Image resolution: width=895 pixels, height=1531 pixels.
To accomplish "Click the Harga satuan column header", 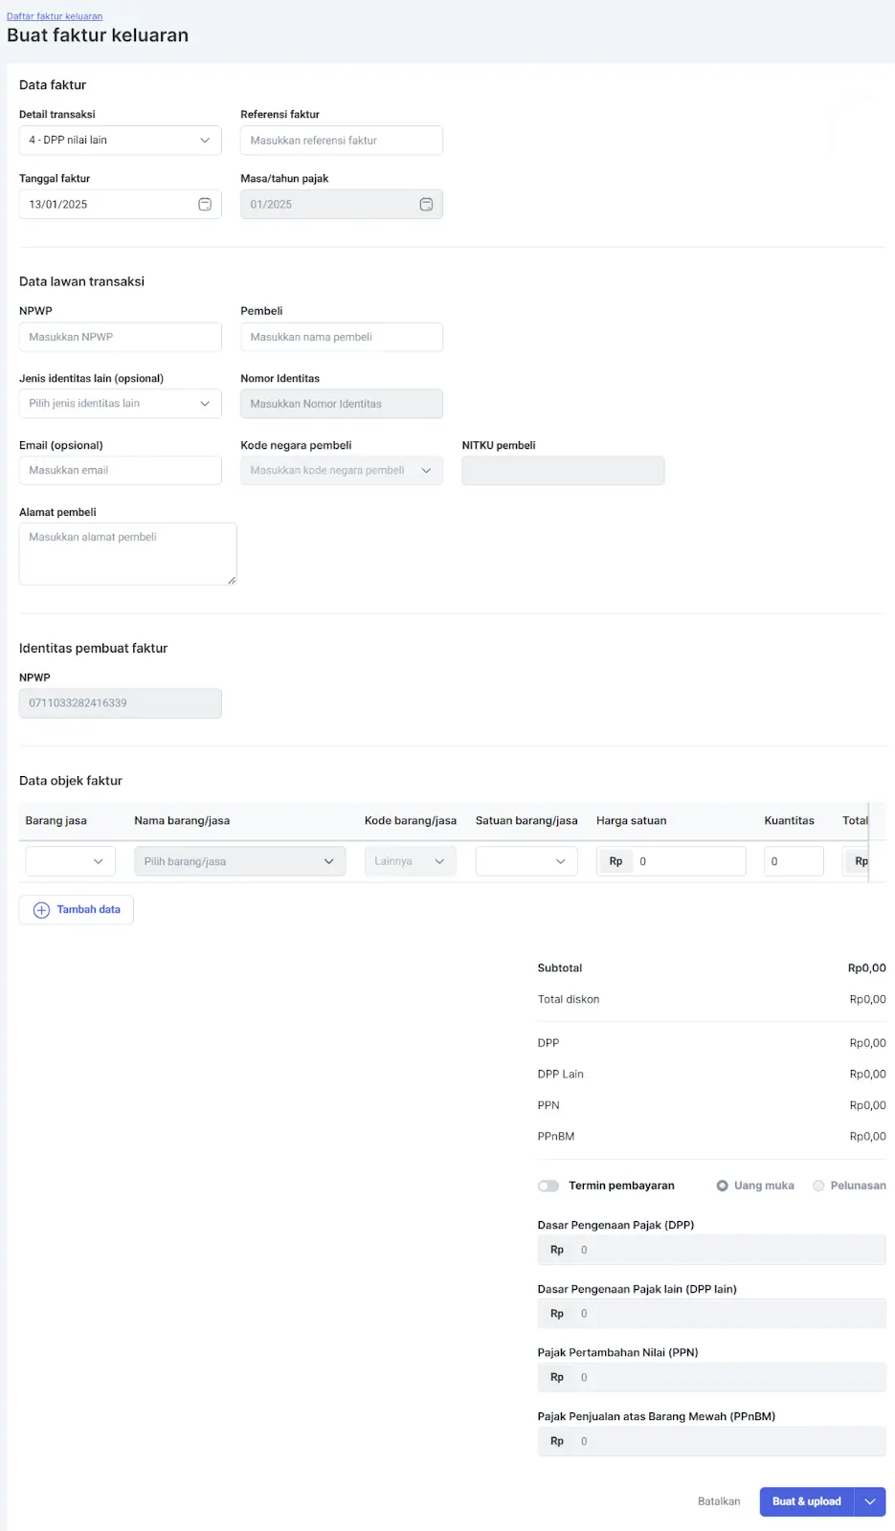I will [632, 821].
